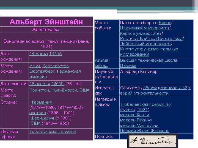The height and width of the screenshot is (148, 198).
Task: Click 'США' link in the country row
Action: (35, 123)
